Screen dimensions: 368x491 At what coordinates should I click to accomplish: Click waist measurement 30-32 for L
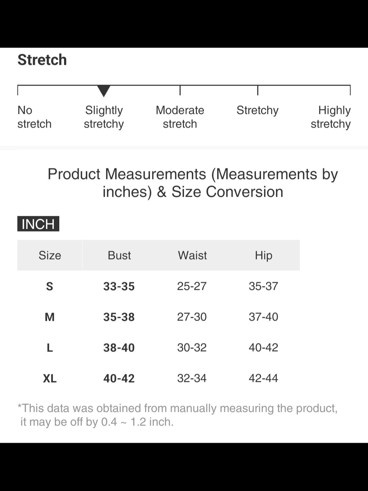[x=192, y=347]
